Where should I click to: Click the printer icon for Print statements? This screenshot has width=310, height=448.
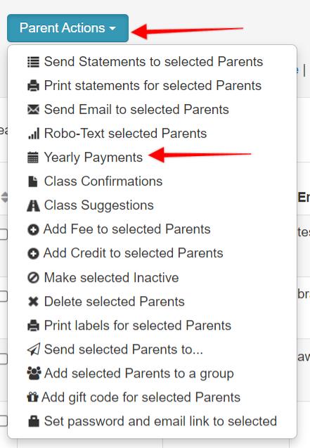(x=33, y=86)
